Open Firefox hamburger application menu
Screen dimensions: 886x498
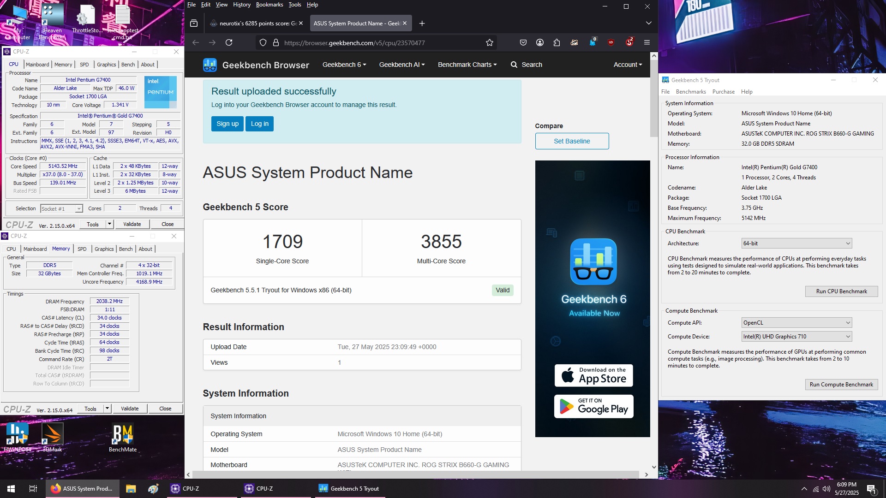[x=647, y=42]
